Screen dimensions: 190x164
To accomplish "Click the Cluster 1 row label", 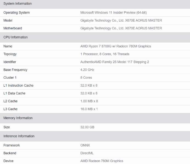I will tap(10, 78).
